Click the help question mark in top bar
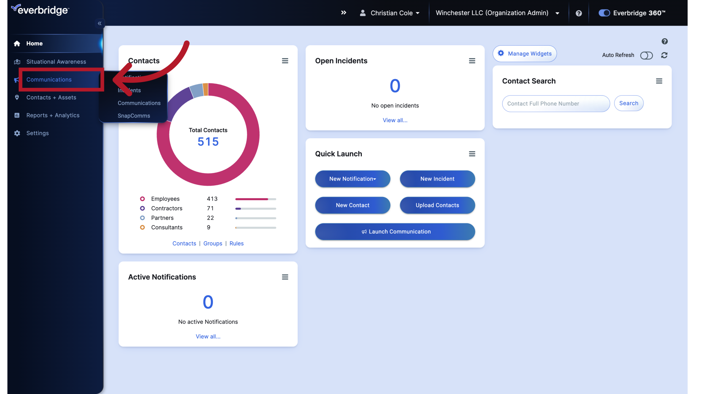Screen dimensions: 701x394 [x=579, y=13]
